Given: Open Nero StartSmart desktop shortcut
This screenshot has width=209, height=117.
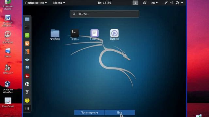Looking at the screenshot, I should pyautogui.click(x=8, y=37).
